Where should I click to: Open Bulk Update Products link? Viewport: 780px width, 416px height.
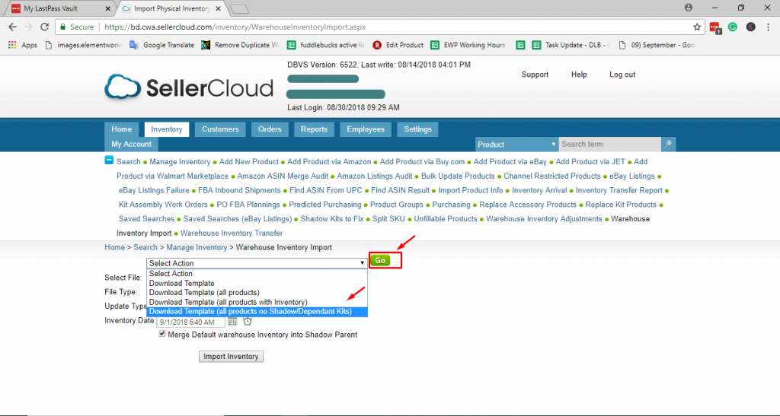coord(458,176)
